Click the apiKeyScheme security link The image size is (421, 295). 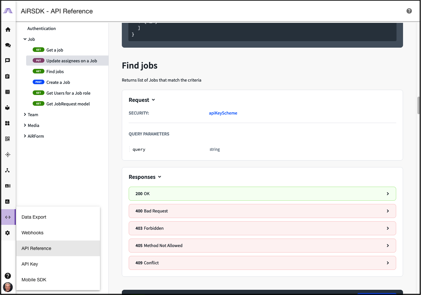pos(223,113)
